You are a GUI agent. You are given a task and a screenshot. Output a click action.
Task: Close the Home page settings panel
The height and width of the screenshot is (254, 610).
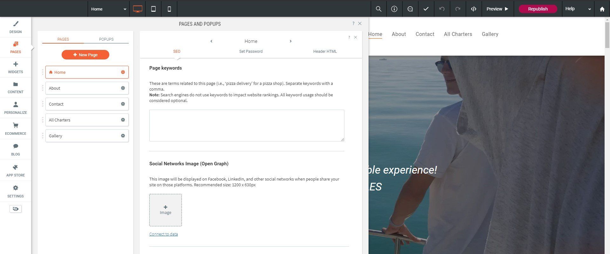click(x=356, y=37)
